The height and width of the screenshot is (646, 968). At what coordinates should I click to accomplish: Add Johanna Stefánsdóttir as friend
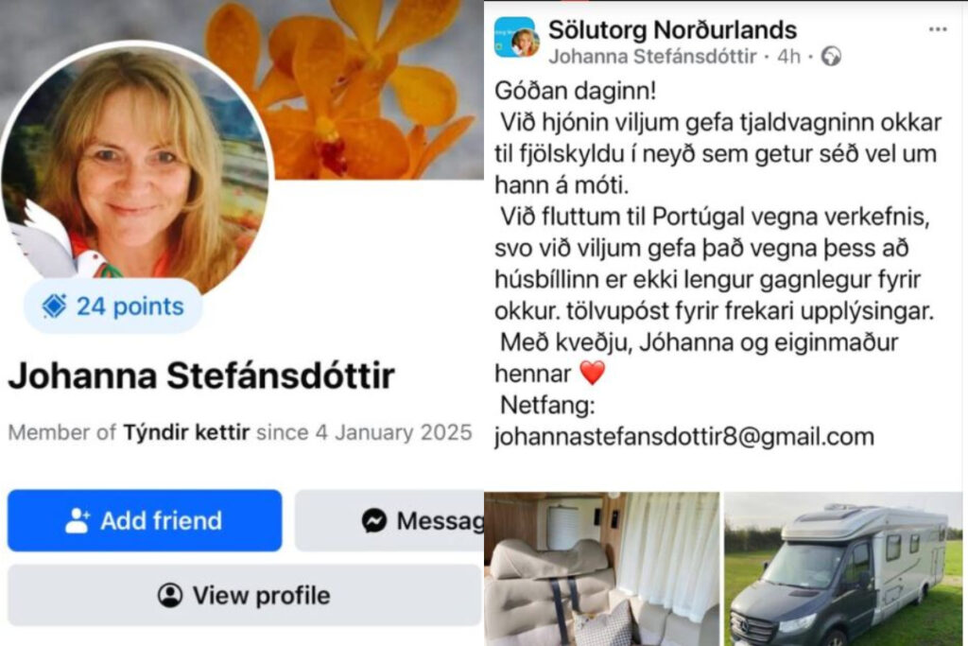pyautogui.click(x=145, y=520)
